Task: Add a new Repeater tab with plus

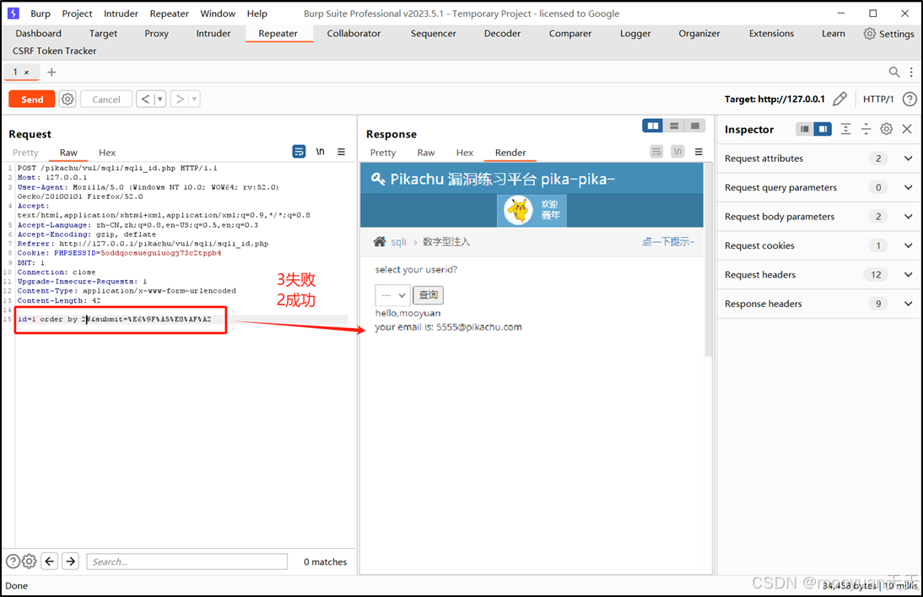Action: click(x=51, y=72)
